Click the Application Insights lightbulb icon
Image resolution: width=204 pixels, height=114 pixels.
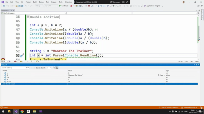145,6
